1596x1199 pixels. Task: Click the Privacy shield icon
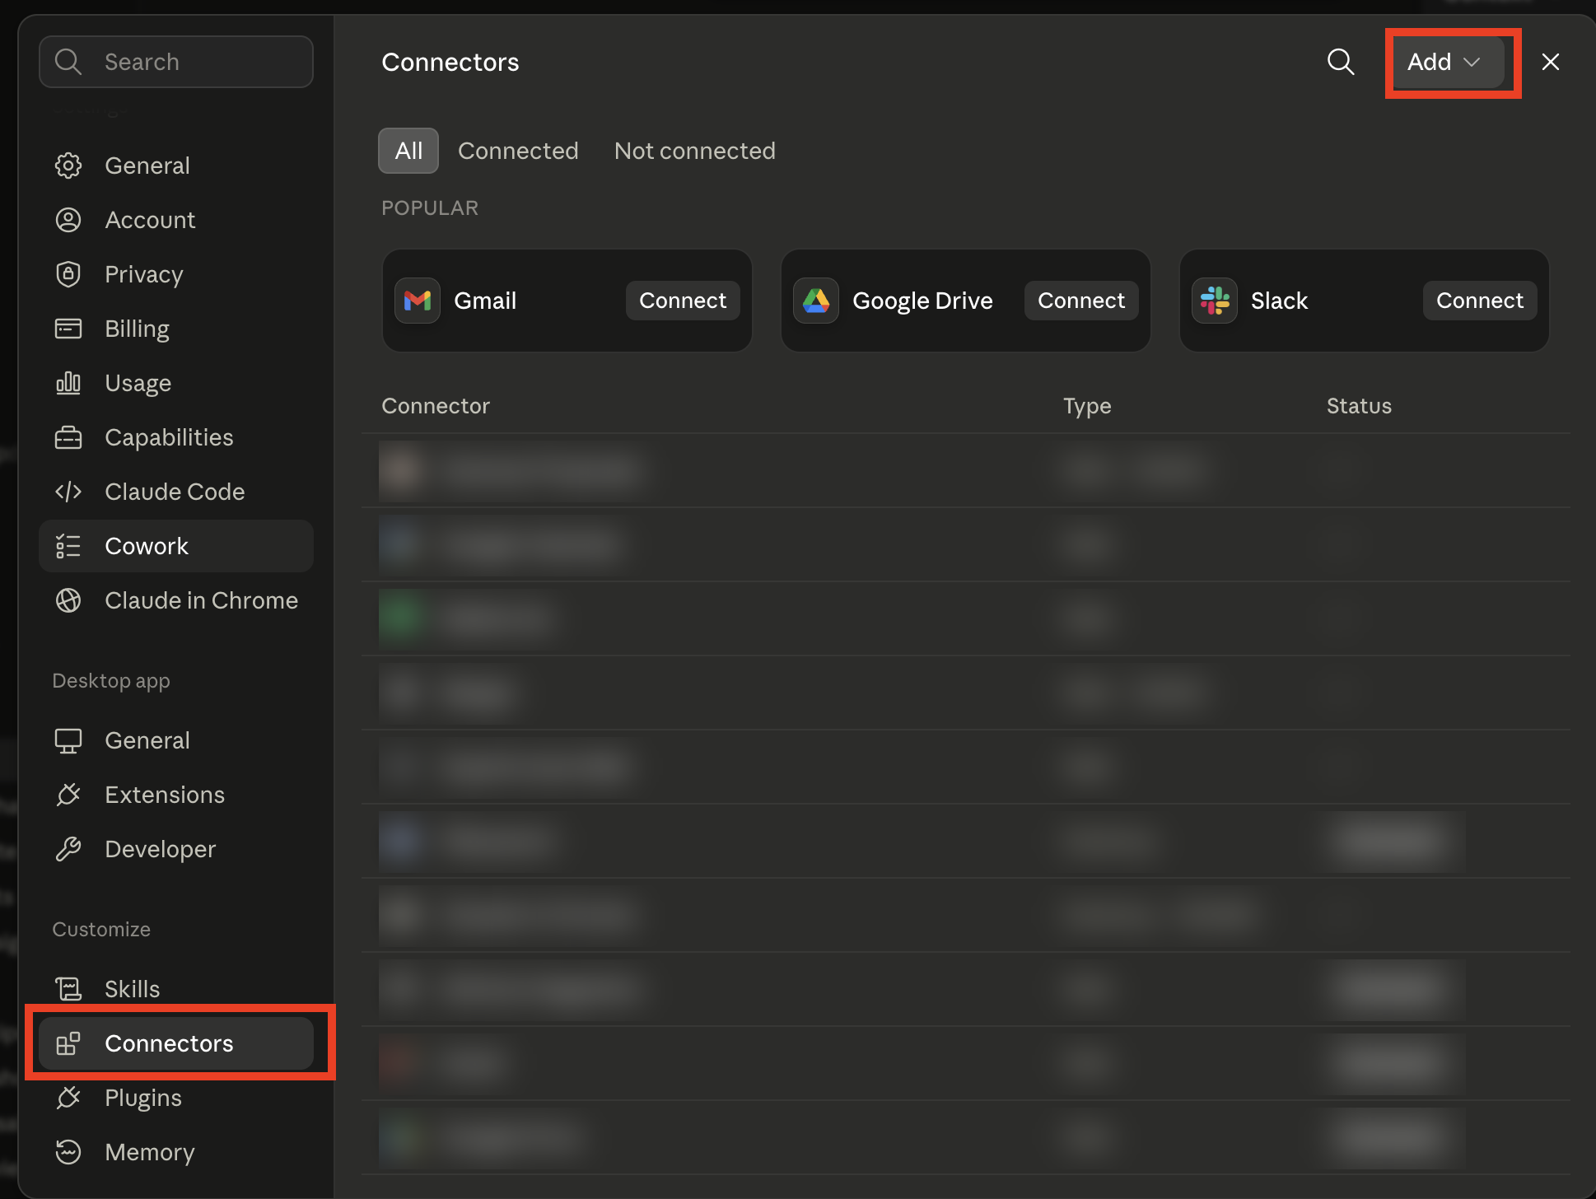(68, 274)
